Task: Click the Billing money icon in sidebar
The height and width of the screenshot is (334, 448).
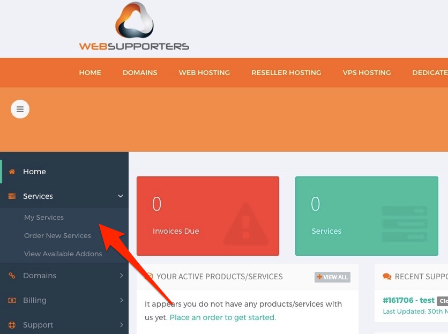Action: (x=12, y=300)
